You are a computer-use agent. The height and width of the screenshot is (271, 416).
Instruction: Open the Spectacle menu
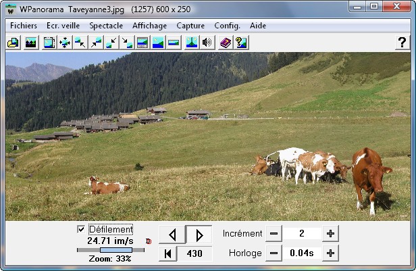(106, 26)
